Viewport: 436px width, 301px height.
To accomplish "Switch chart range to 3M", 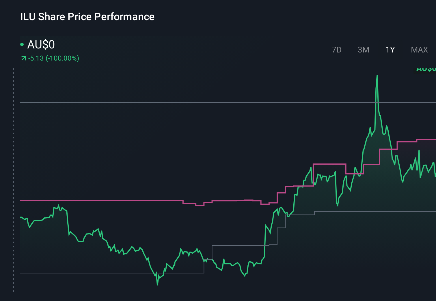I will coord(363,50).
